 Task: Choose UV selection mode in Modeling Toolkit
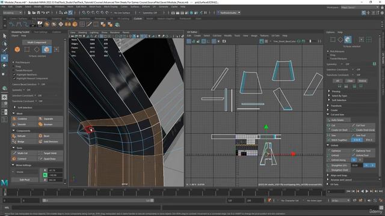pos(56,49)
